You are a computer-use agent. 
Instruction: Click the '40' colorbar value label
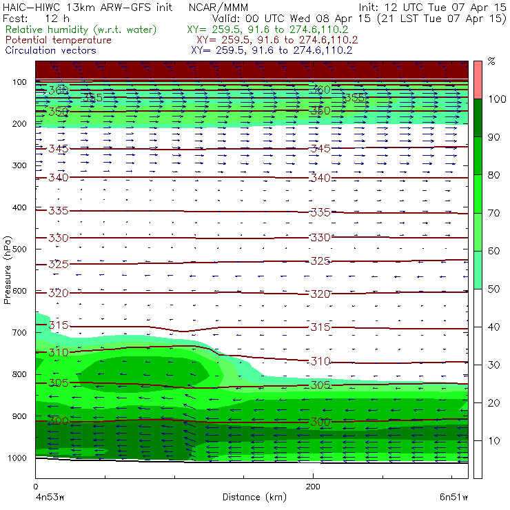(493, 327)
